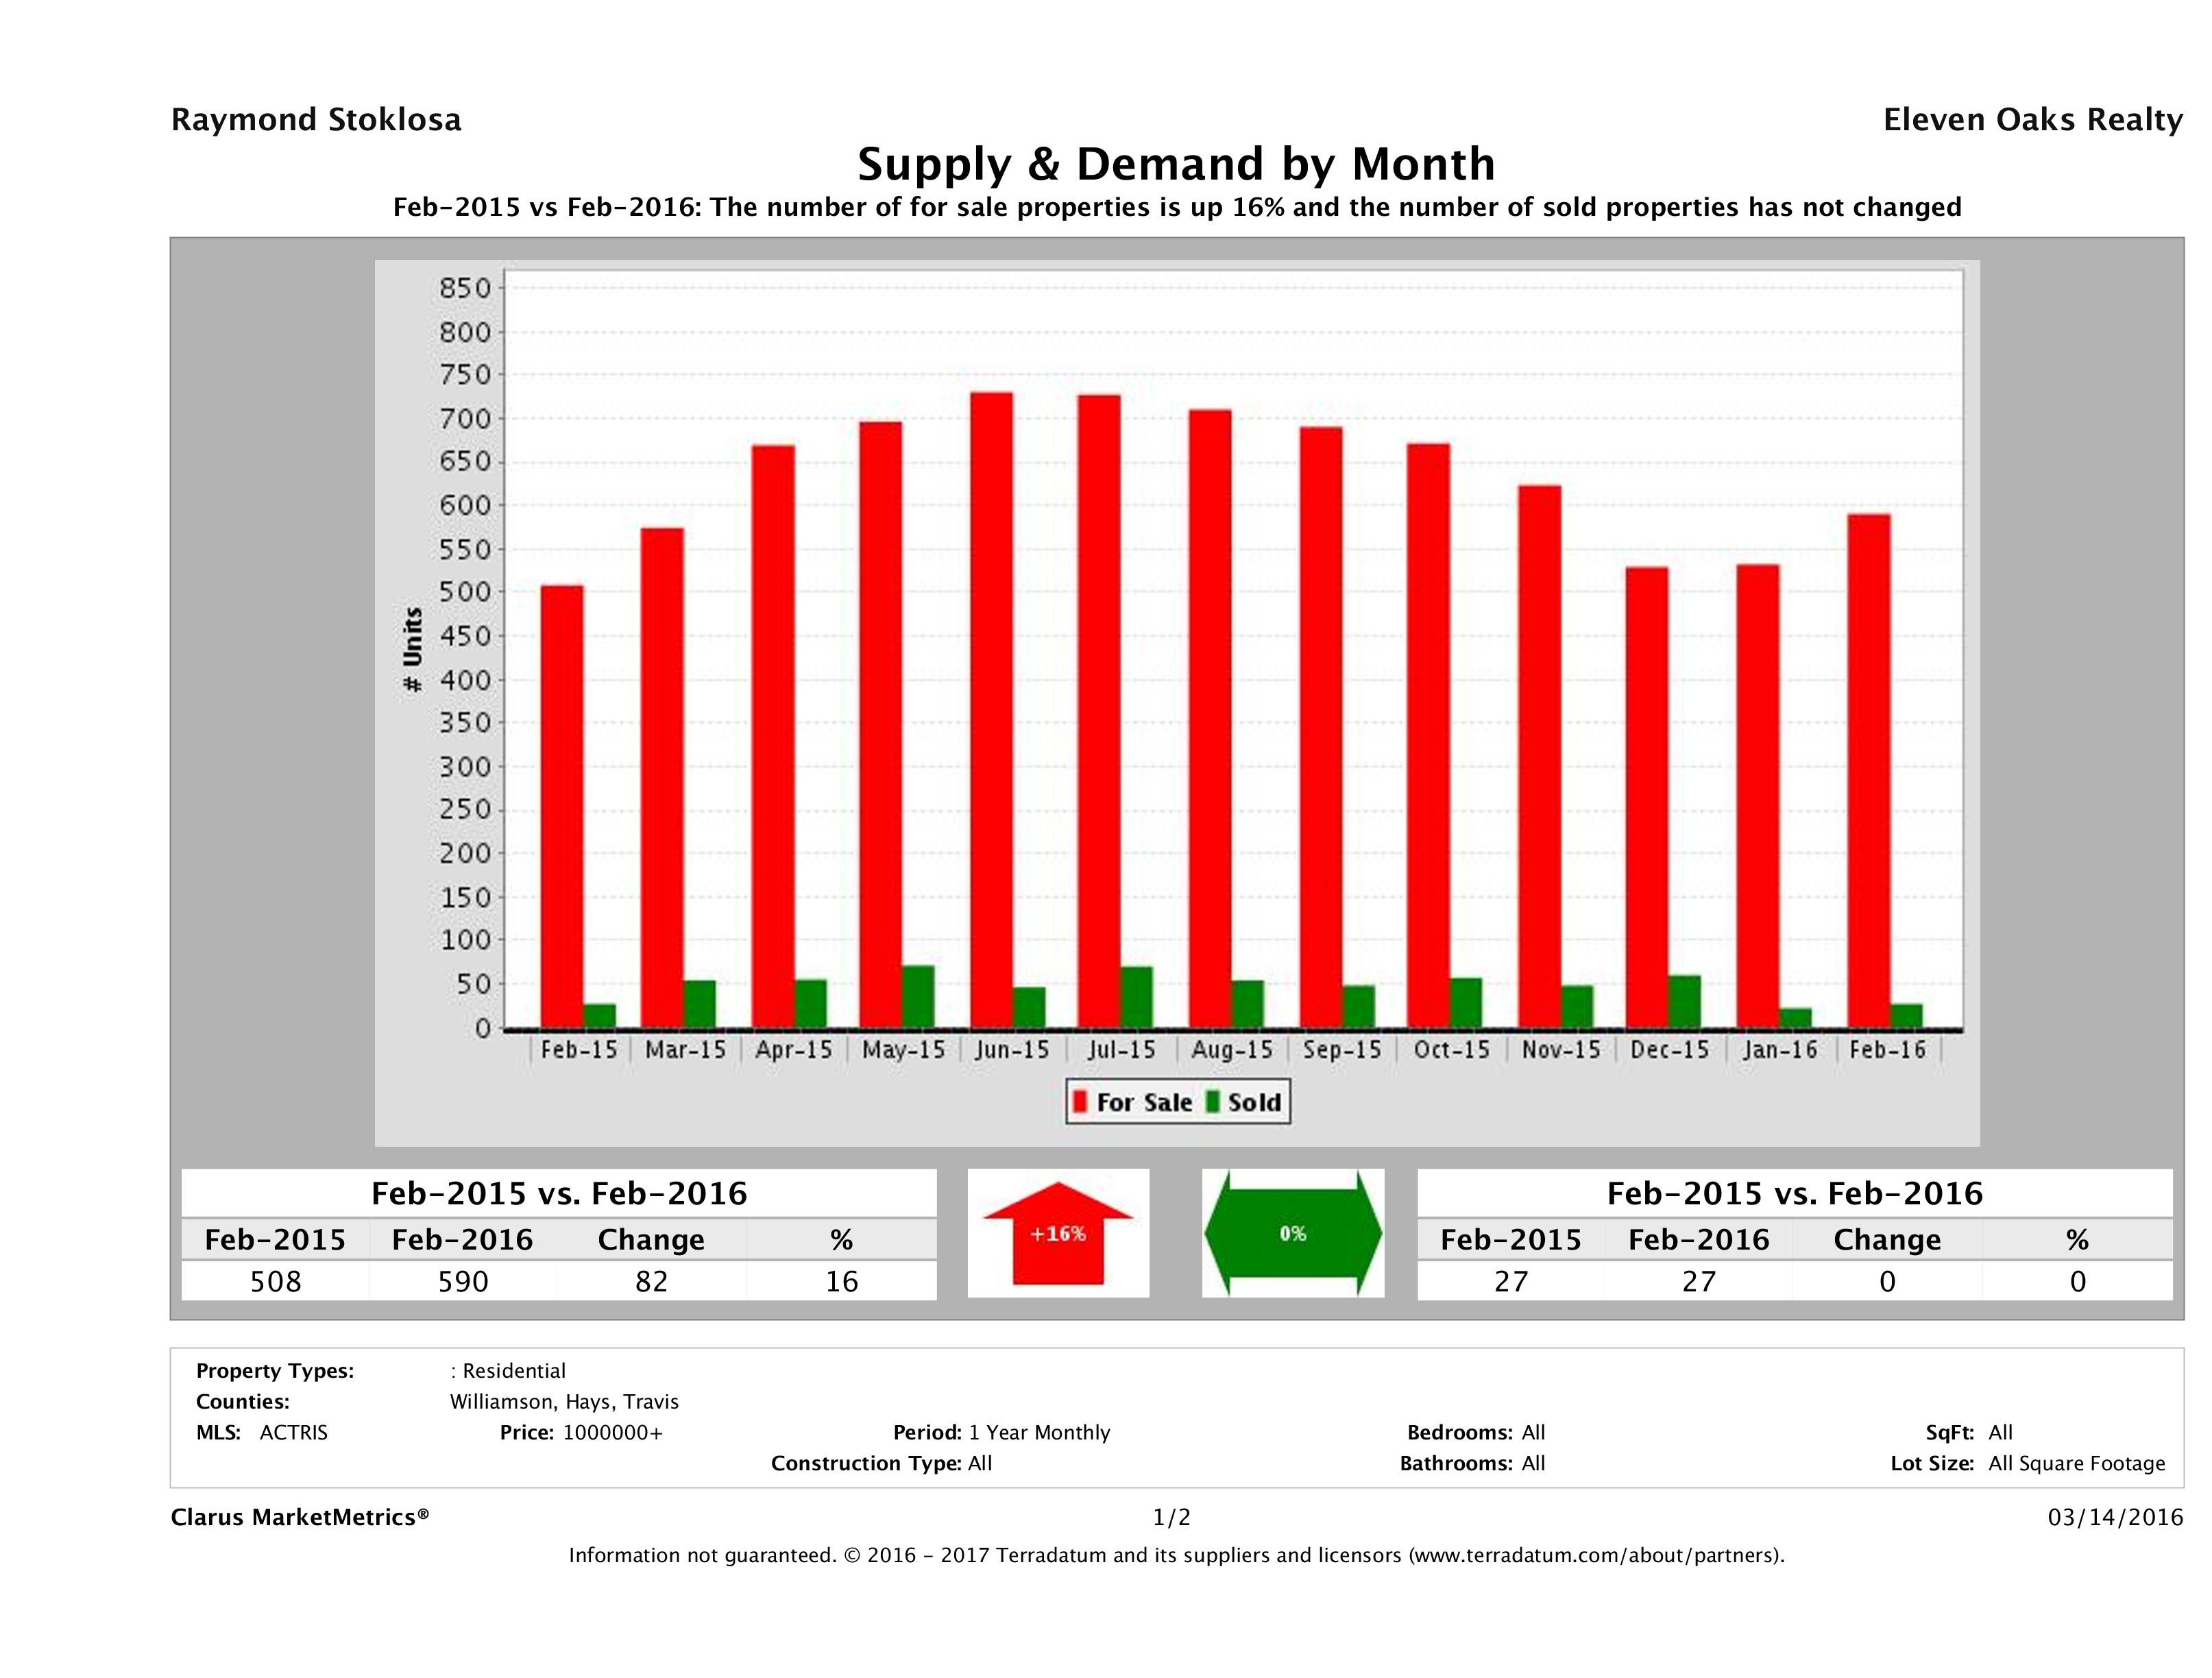2212x1678 pixels.
Task: Click the Supply & Demand by Month title
Action: pos(1176,164)
